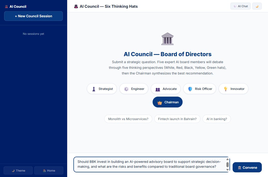Image resolution: width=268 pixels, height=177 pixels.
Task: Click the house icon on the Home button
Action: [44, 171]
